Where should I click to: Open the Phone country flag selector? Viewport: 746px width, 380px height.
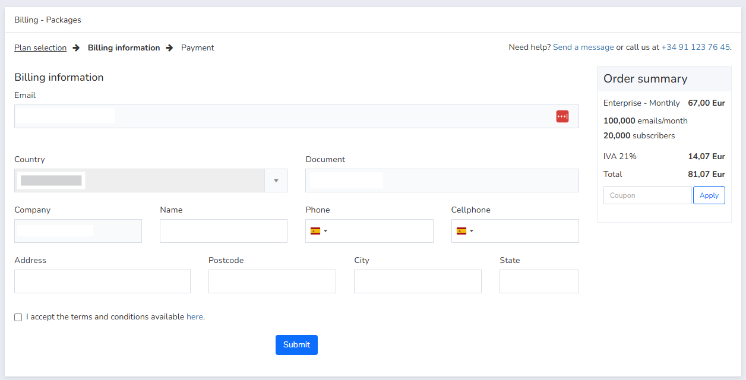coord(319,231)
